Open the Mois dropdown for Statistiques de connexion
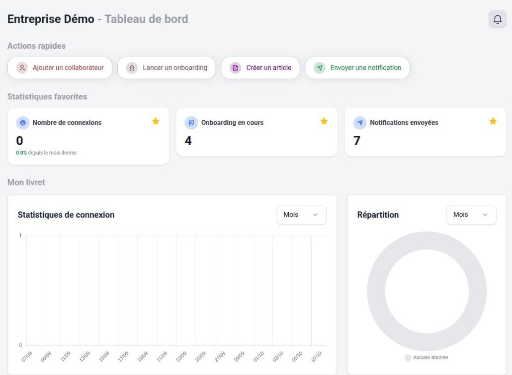This screenshot has width=512, height=375. click(x=301, y=215)
